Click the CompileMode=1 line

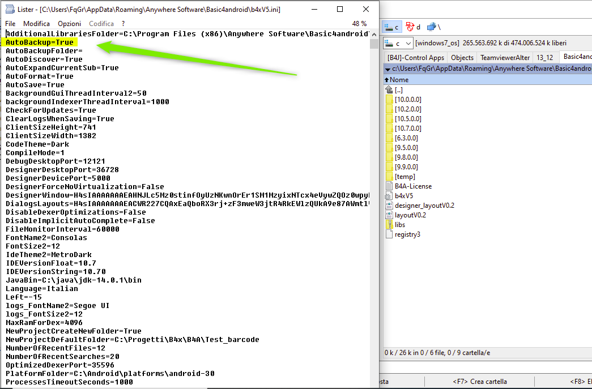pyautogui.click(x=35, y=153)
